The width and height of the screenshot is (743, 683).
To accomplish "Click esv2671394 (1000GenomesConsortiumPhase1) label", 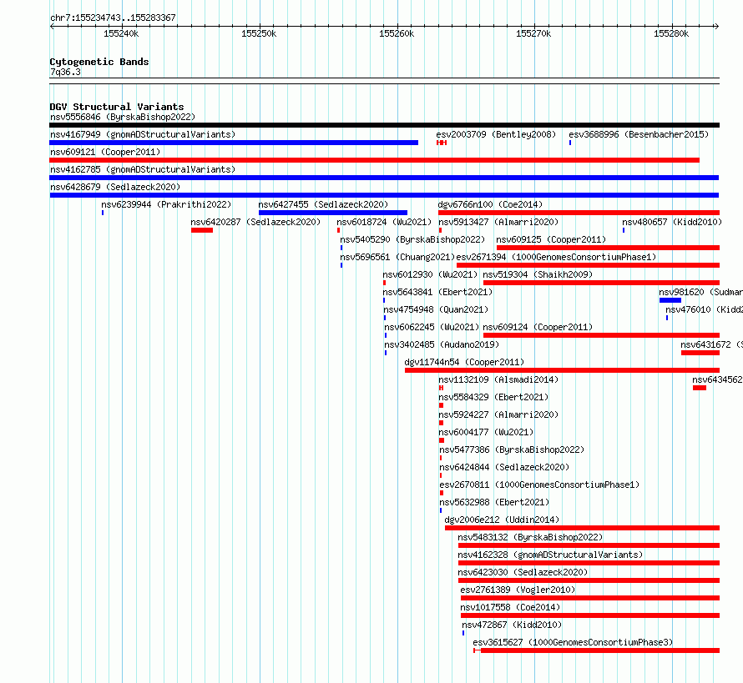I will pyautogui.click(x=556, y=257).
